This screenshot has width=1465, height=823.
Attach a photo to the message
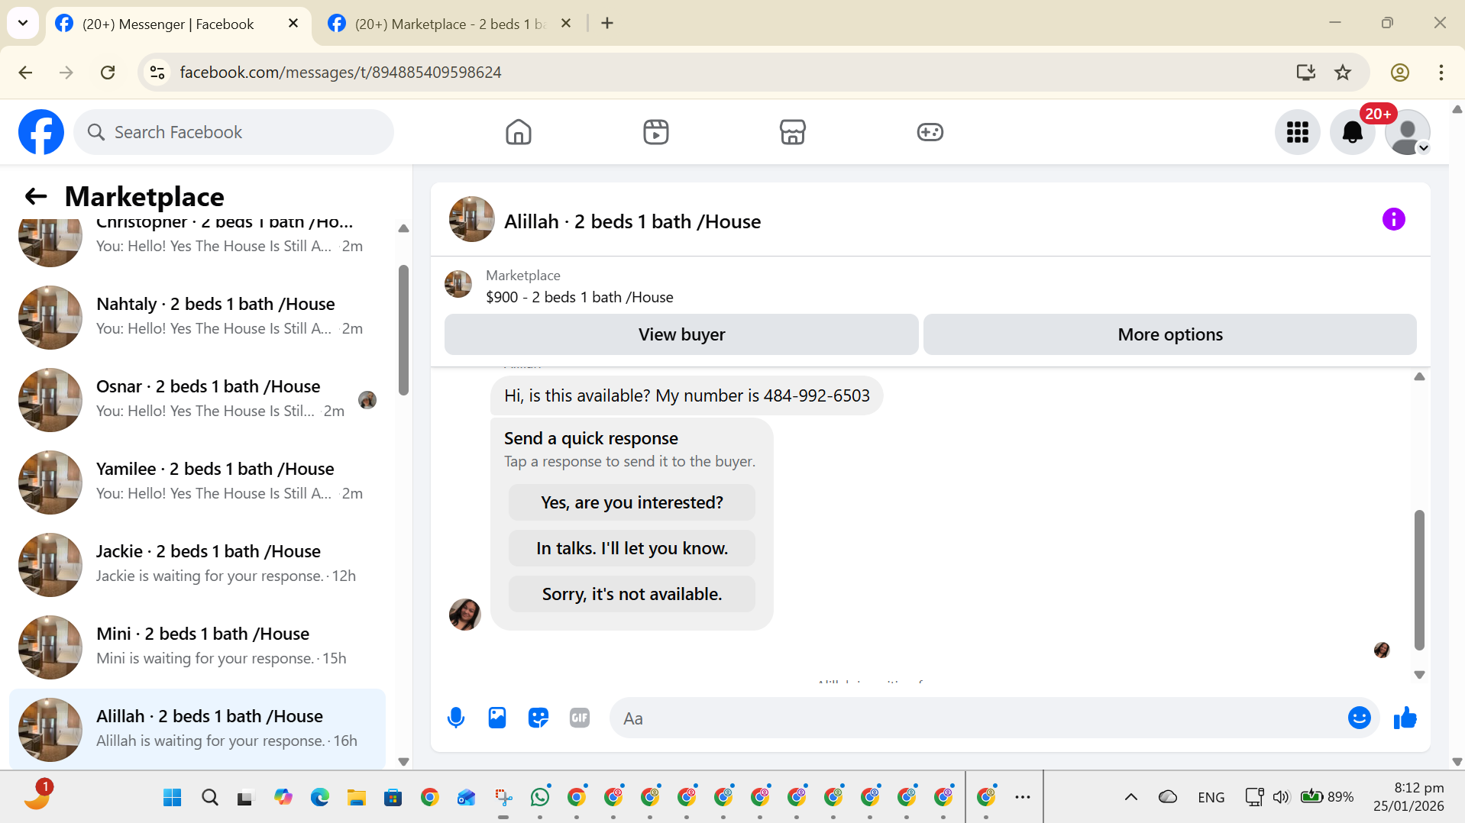[497, 718]
